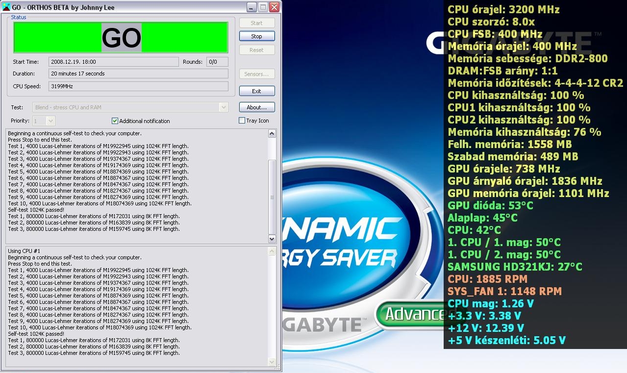Click the upper log scrollbar down arrow
627x373 pixels.
point(273,239)
